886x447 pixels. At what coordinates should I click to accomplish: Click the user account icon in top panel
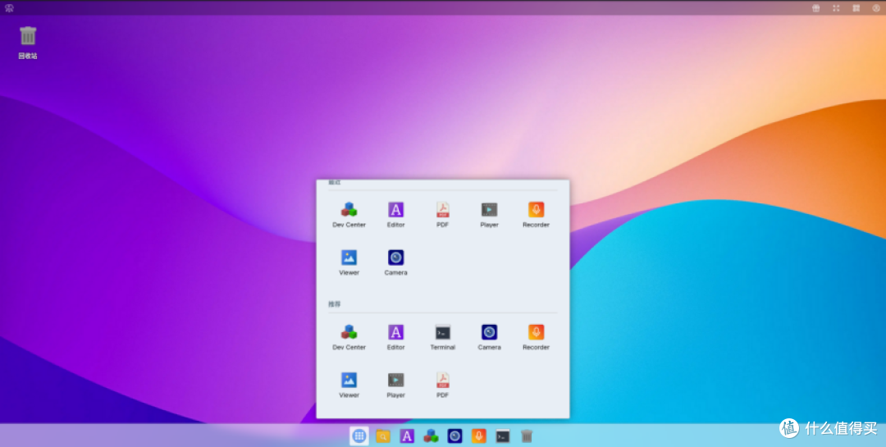[876, 8]
